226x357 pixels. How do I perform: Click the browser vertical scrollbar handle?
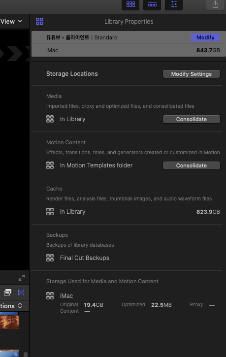click(26, 355)
